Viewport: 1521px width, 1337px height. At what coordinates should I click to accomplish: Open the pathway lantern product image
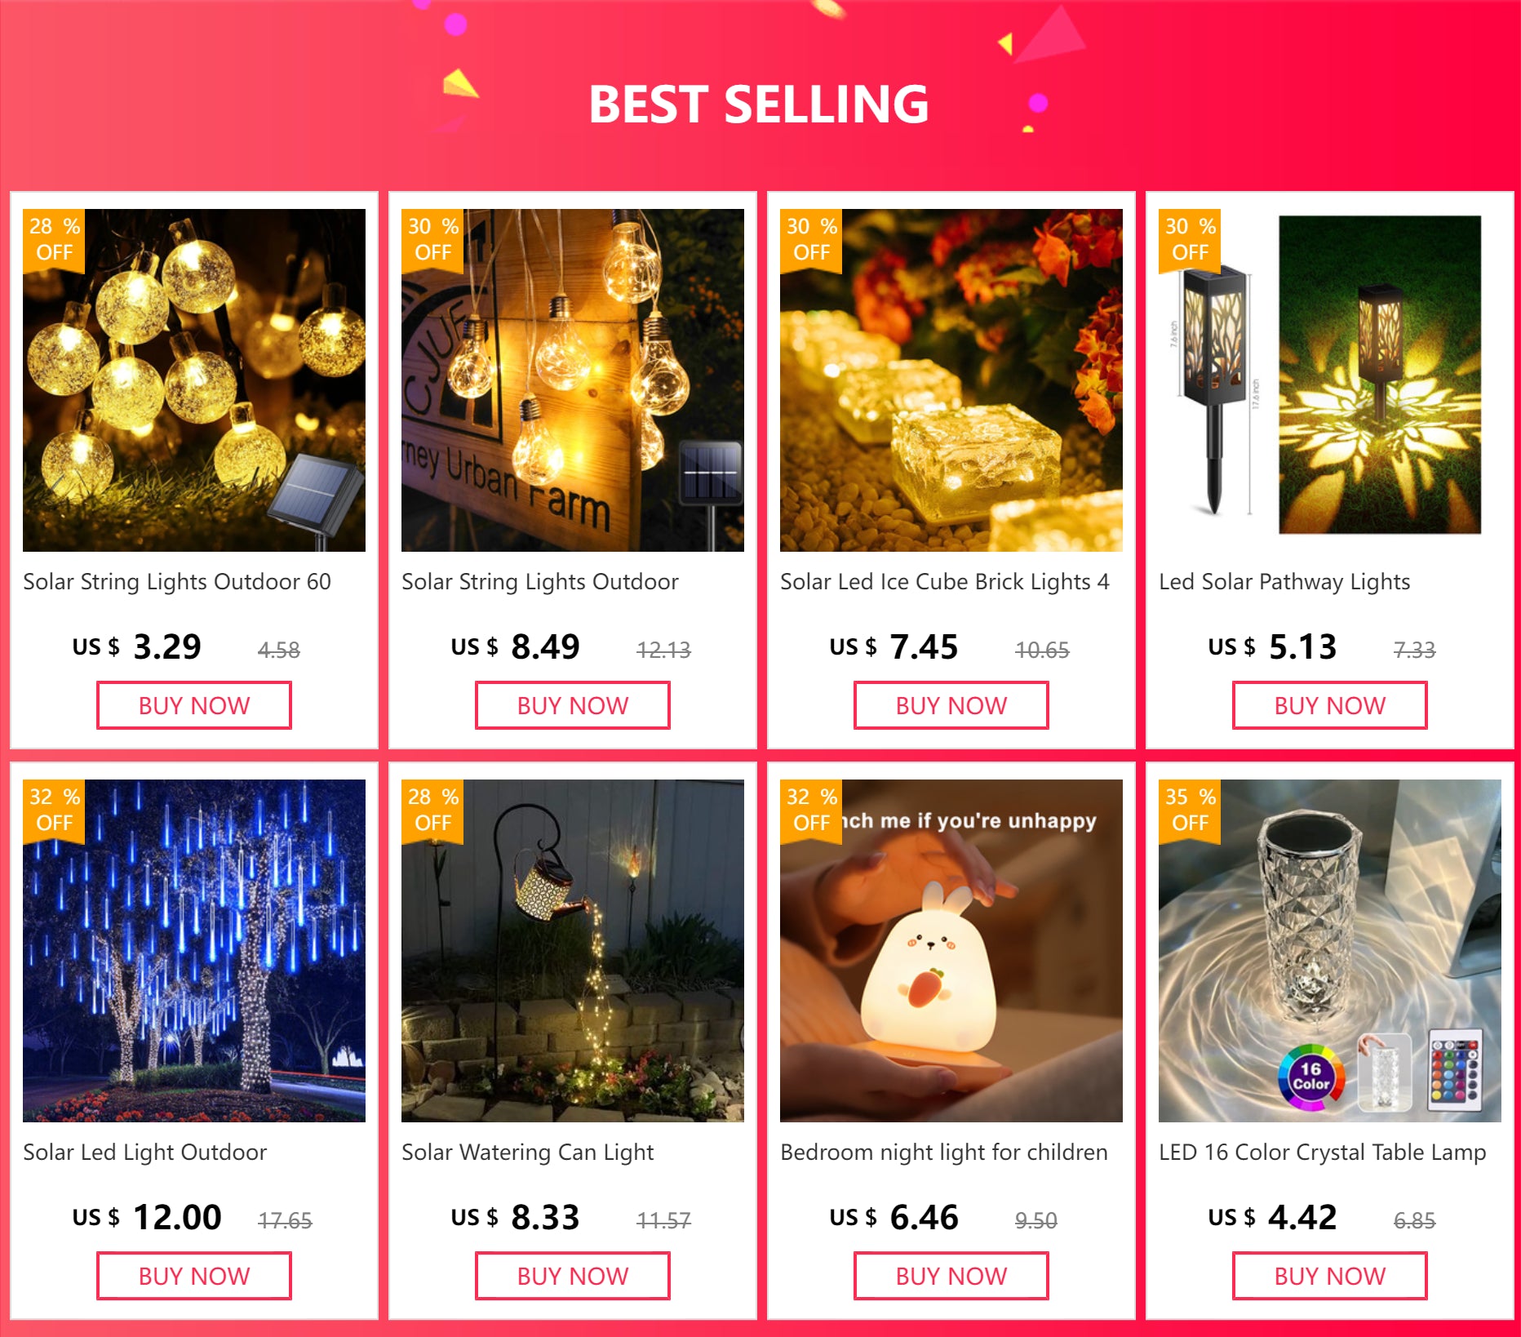tap(1330, 380)
